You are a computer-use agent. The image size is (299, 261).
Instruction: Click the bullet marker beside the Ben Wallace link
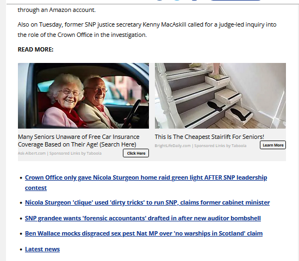pyautogui.click(x=21, y=233)
